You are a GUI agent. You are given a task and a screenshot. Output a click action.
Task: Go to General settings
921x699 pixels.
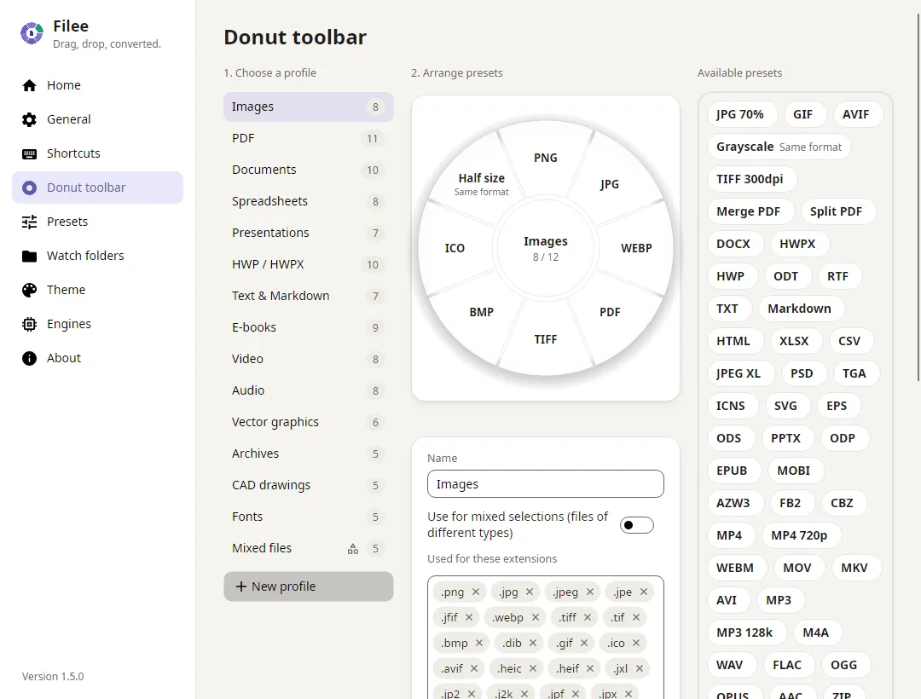(x=97, y=119)
